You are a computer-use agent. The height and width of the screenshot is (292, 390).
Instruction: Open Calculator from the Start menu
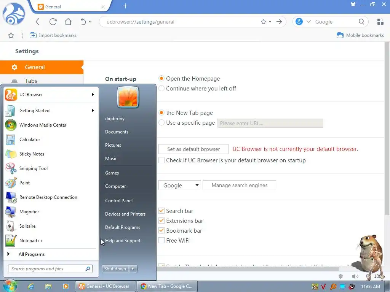coord(50,140)
